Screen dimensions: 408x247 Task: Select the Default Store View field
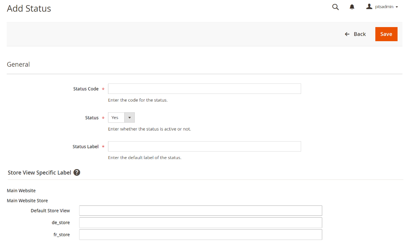pyautogui.click(x=200, y=211)
